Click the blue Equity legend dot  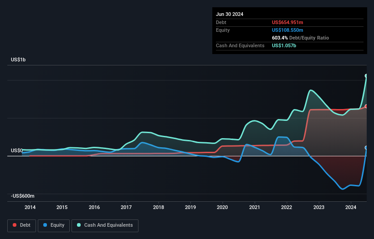pyautogui.click(x=45, y=225)
